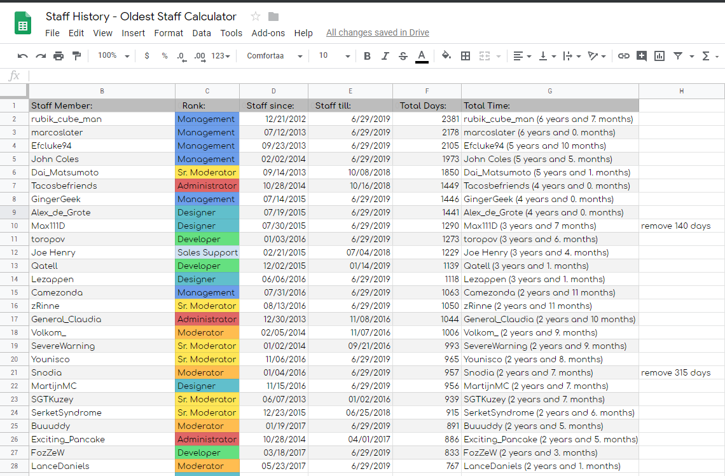Decrease decimal places

coord(182,57)
